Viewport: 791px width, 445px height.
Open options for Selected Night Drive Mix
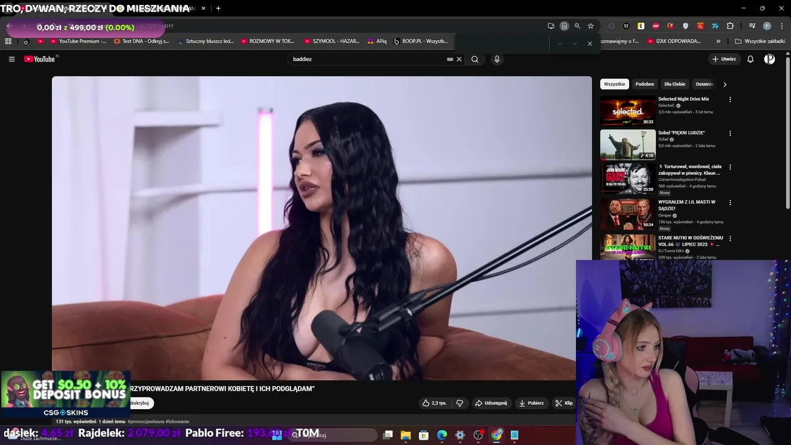[730, 100]
